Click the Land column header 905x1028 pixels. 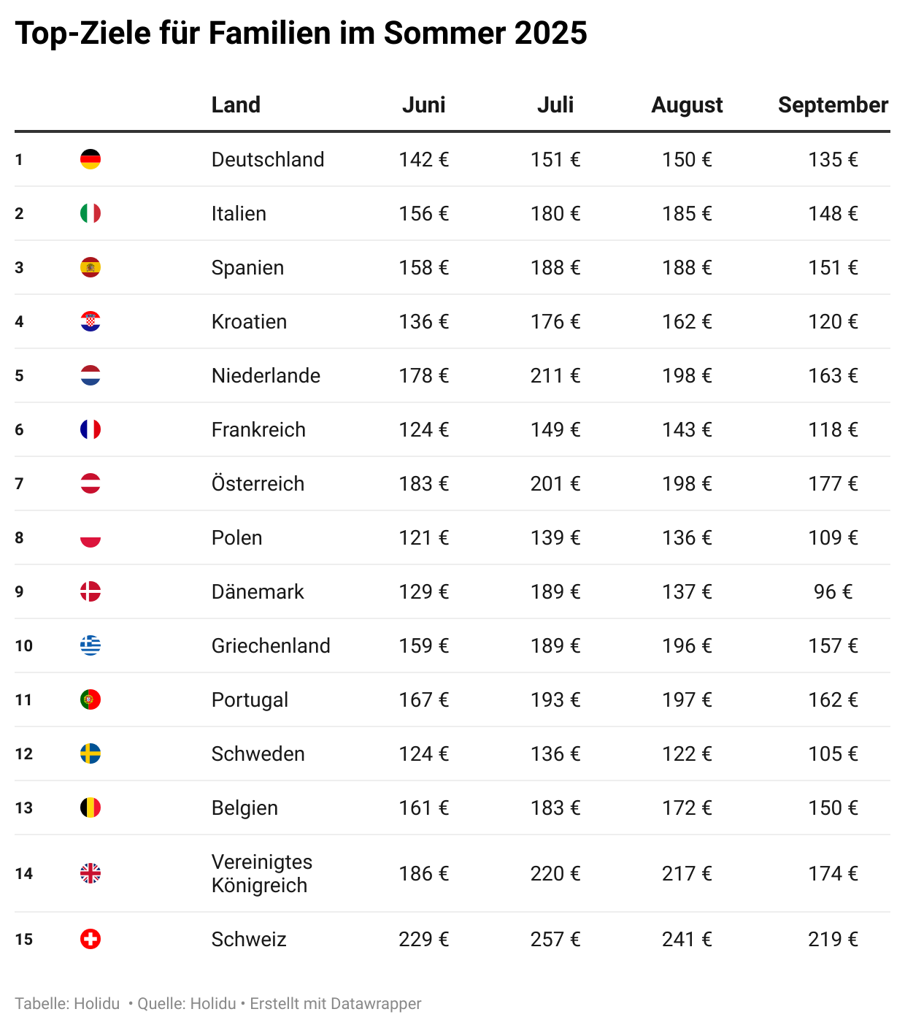(236, 105)
